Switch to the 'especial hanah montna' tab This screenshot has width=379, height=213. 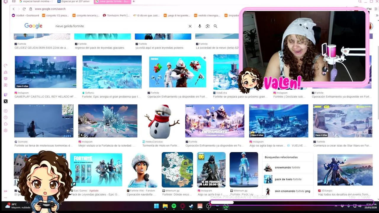click(x=36, y=1)
